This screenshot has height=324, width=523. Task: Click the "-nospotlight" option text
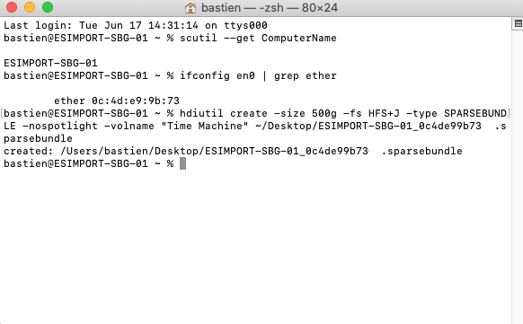(60, 126)
